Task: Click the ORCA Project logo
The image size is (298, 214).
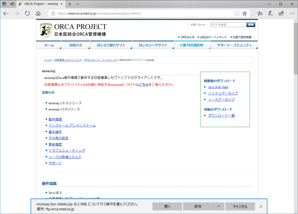Action: click(73, 30)
